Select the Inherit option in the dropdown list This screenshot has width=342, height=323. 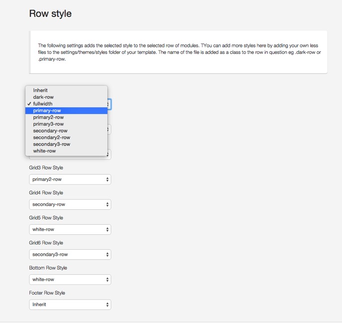[66, 90]
